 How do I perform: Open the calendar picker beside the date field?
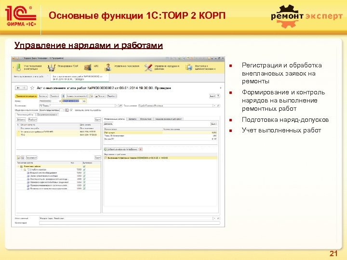pyautogui.click(x=84, y=101)
